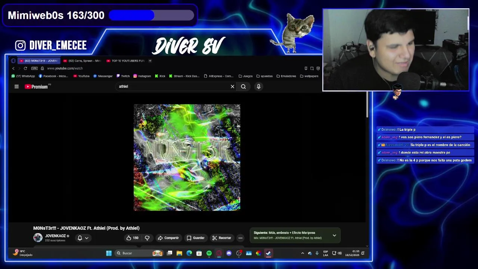This screenshot has width=478, height=269.
Task: Click the M0N5T3R video cover art
Action: [x=187, y=157]
